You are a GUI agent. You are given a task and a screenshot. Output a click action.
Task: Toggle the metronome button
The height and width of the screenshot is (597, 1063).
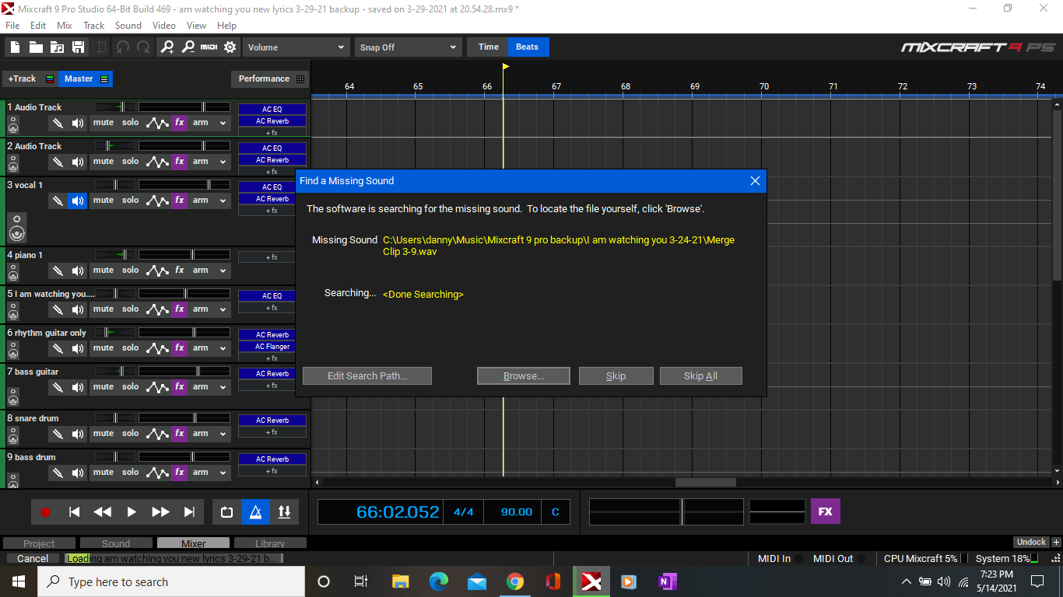(x=255, y=512)
